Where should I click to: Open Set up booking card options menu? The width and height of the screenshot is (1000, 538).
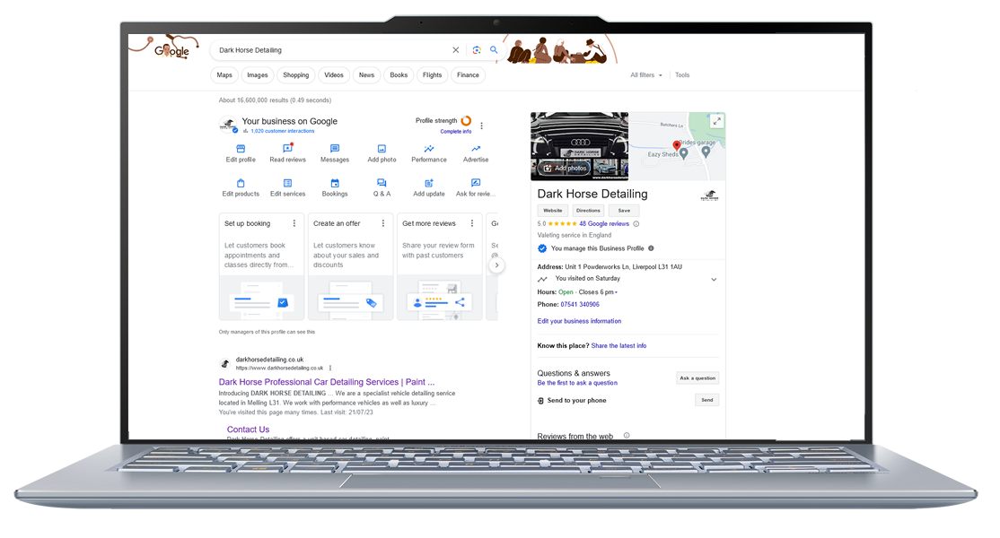[x=294, y=223]
